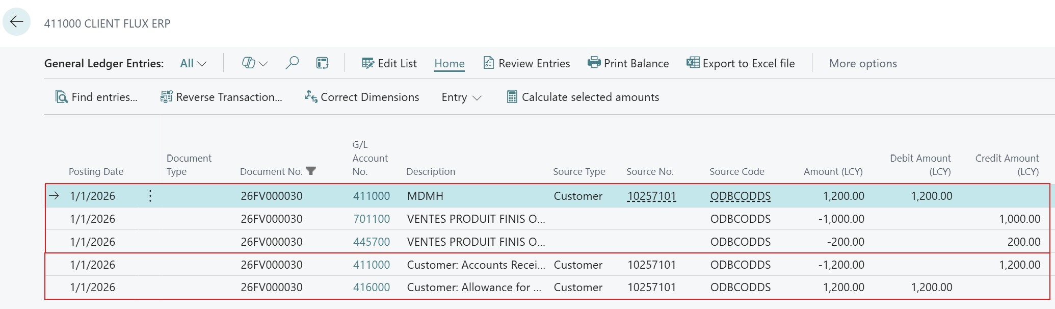Sort by Posting Date column header

click(96, 171)
